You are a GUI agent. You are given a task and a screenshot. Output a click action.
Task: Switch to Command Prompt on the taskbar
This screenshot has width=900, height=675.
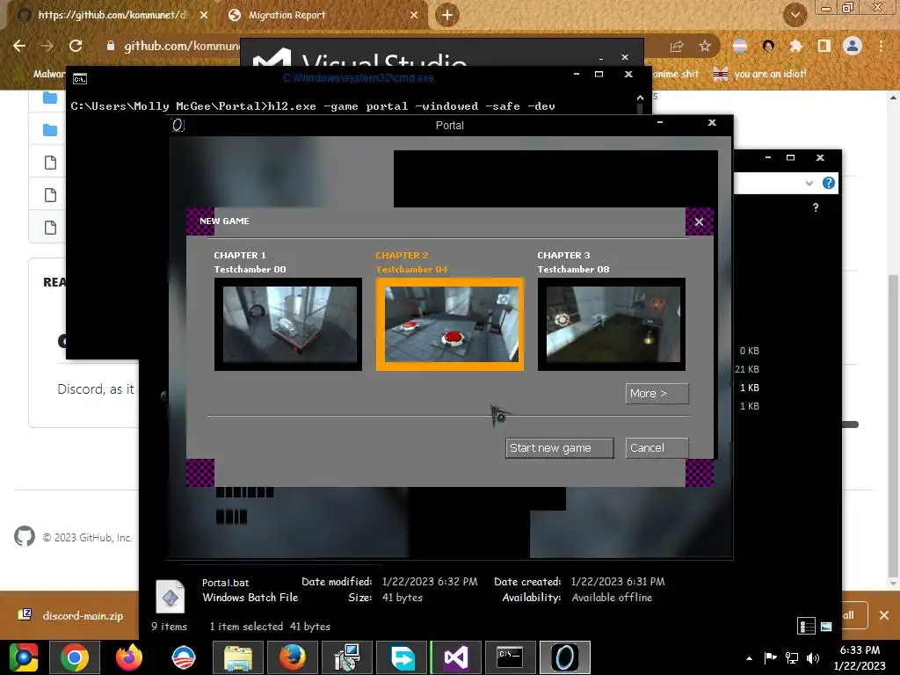[511, 657]
